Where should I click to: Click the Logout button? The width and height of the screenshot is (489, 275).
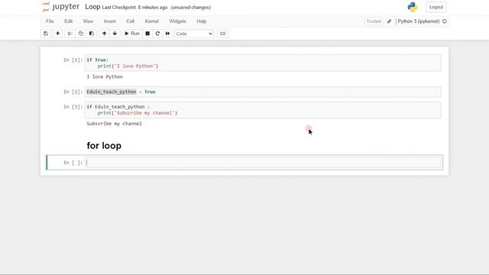pyautogui.click(x=436, y=7)
